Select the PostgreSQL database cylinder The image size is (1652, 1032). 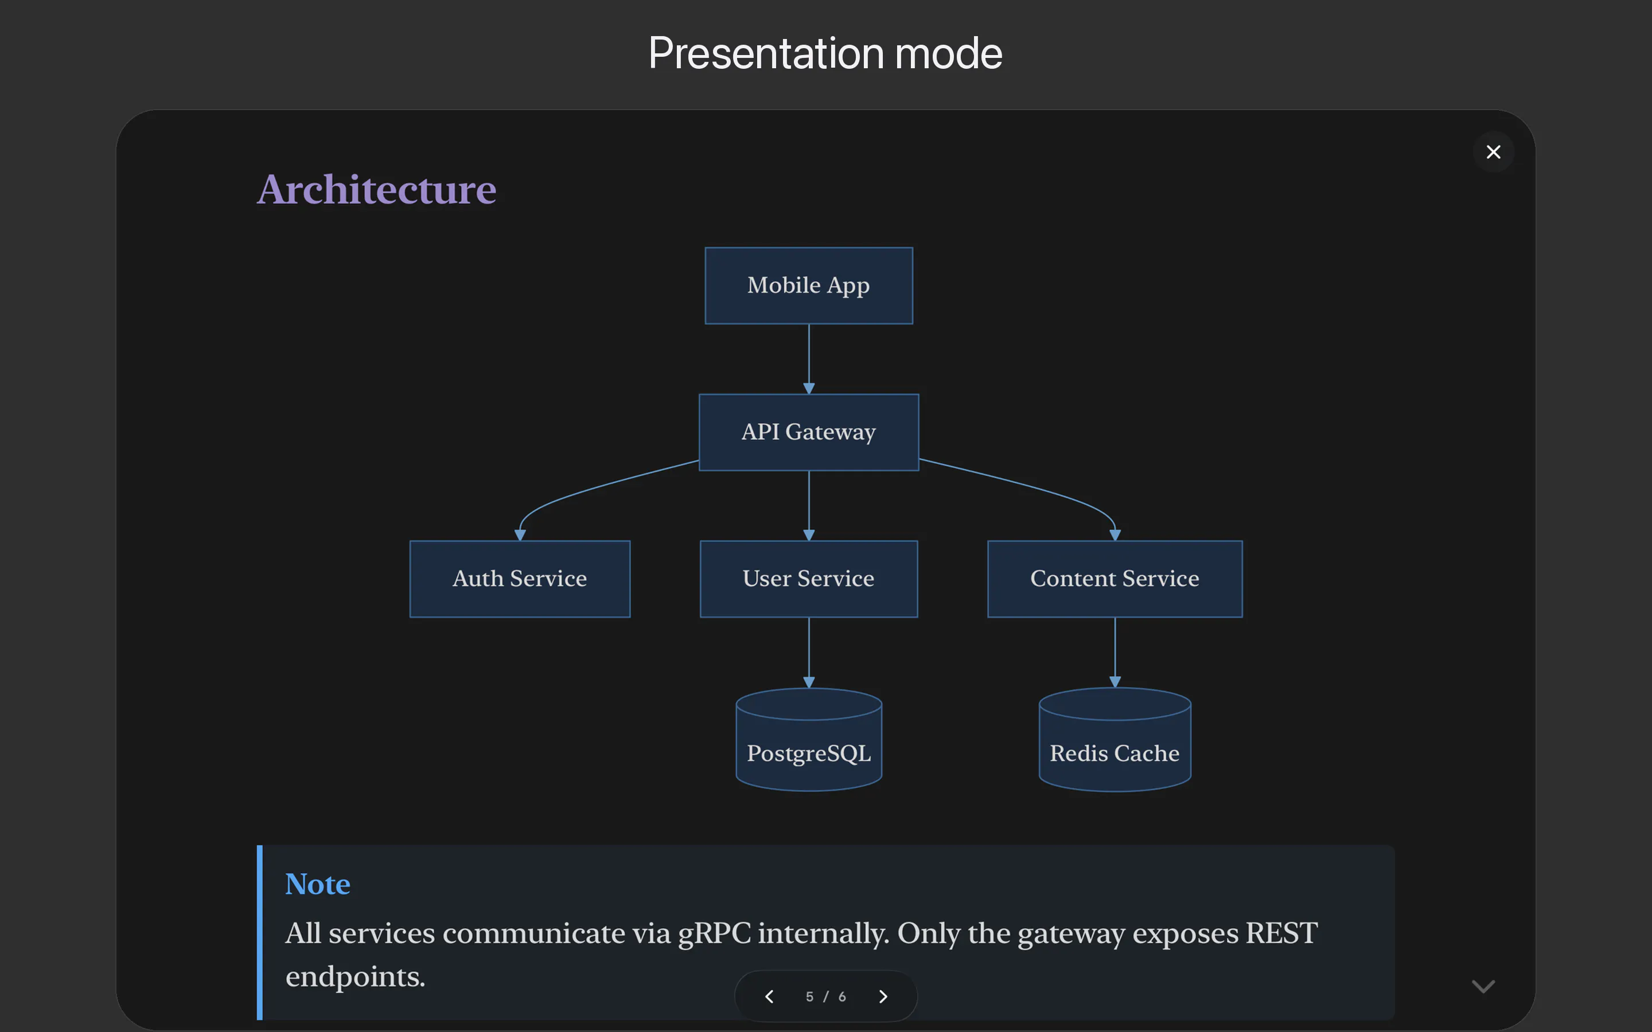tap(809, 740)
